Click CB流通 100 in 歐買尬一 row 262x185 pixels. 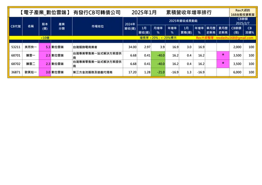(x=251, y=72)
